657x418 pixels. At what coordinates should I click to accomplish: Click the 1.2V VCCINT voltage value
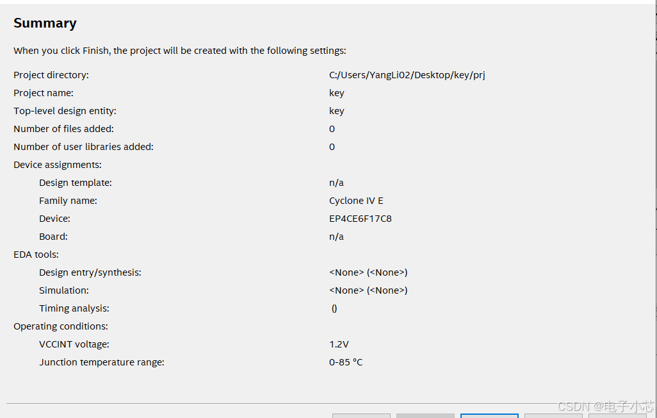(x=339, y=344)
